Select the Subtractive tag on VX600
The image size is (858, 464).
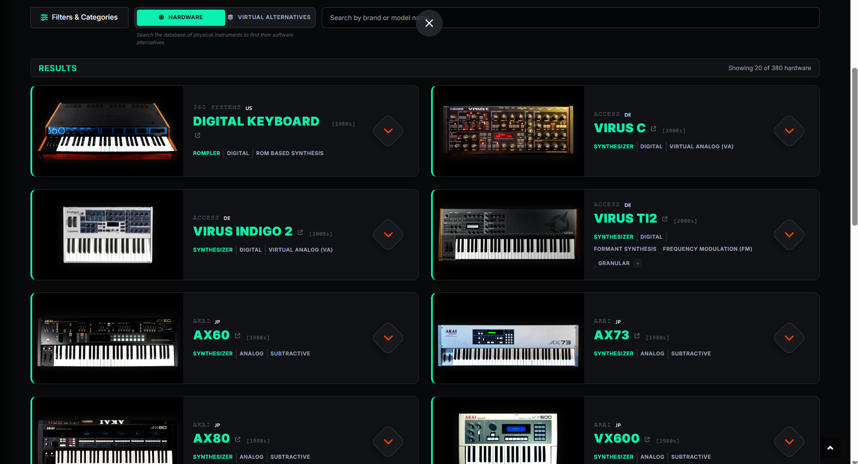click(x=691, y=457)
